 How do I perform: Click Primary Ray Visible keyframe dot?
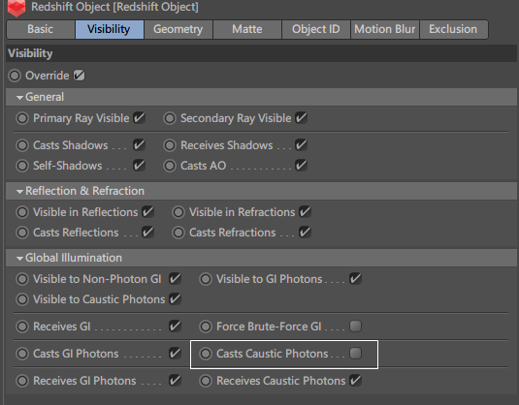click(x=22, y=118)
